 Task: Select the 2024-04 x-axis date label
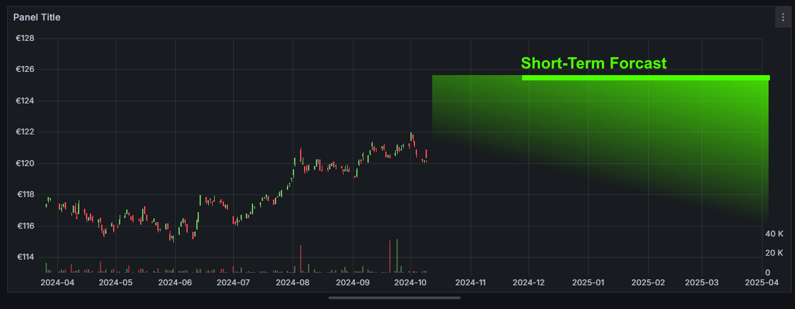pyautogui.click(x=57, y=282)
